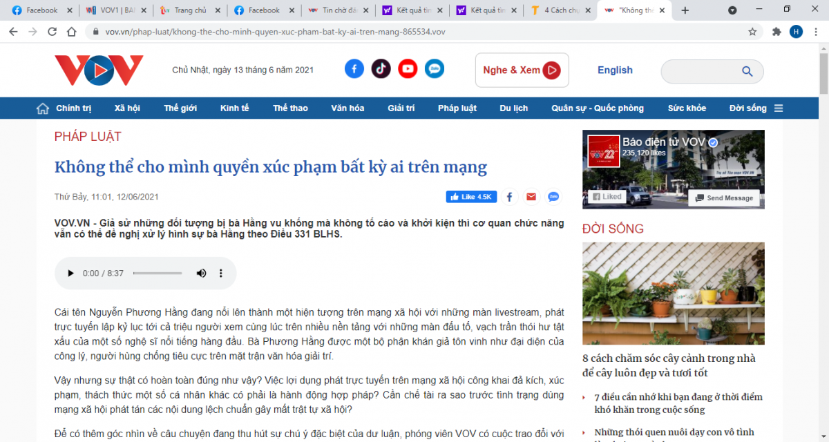Open VOV Facebook page icon
The height and width of the screenshot is (442, 829).
pos(354,69)
